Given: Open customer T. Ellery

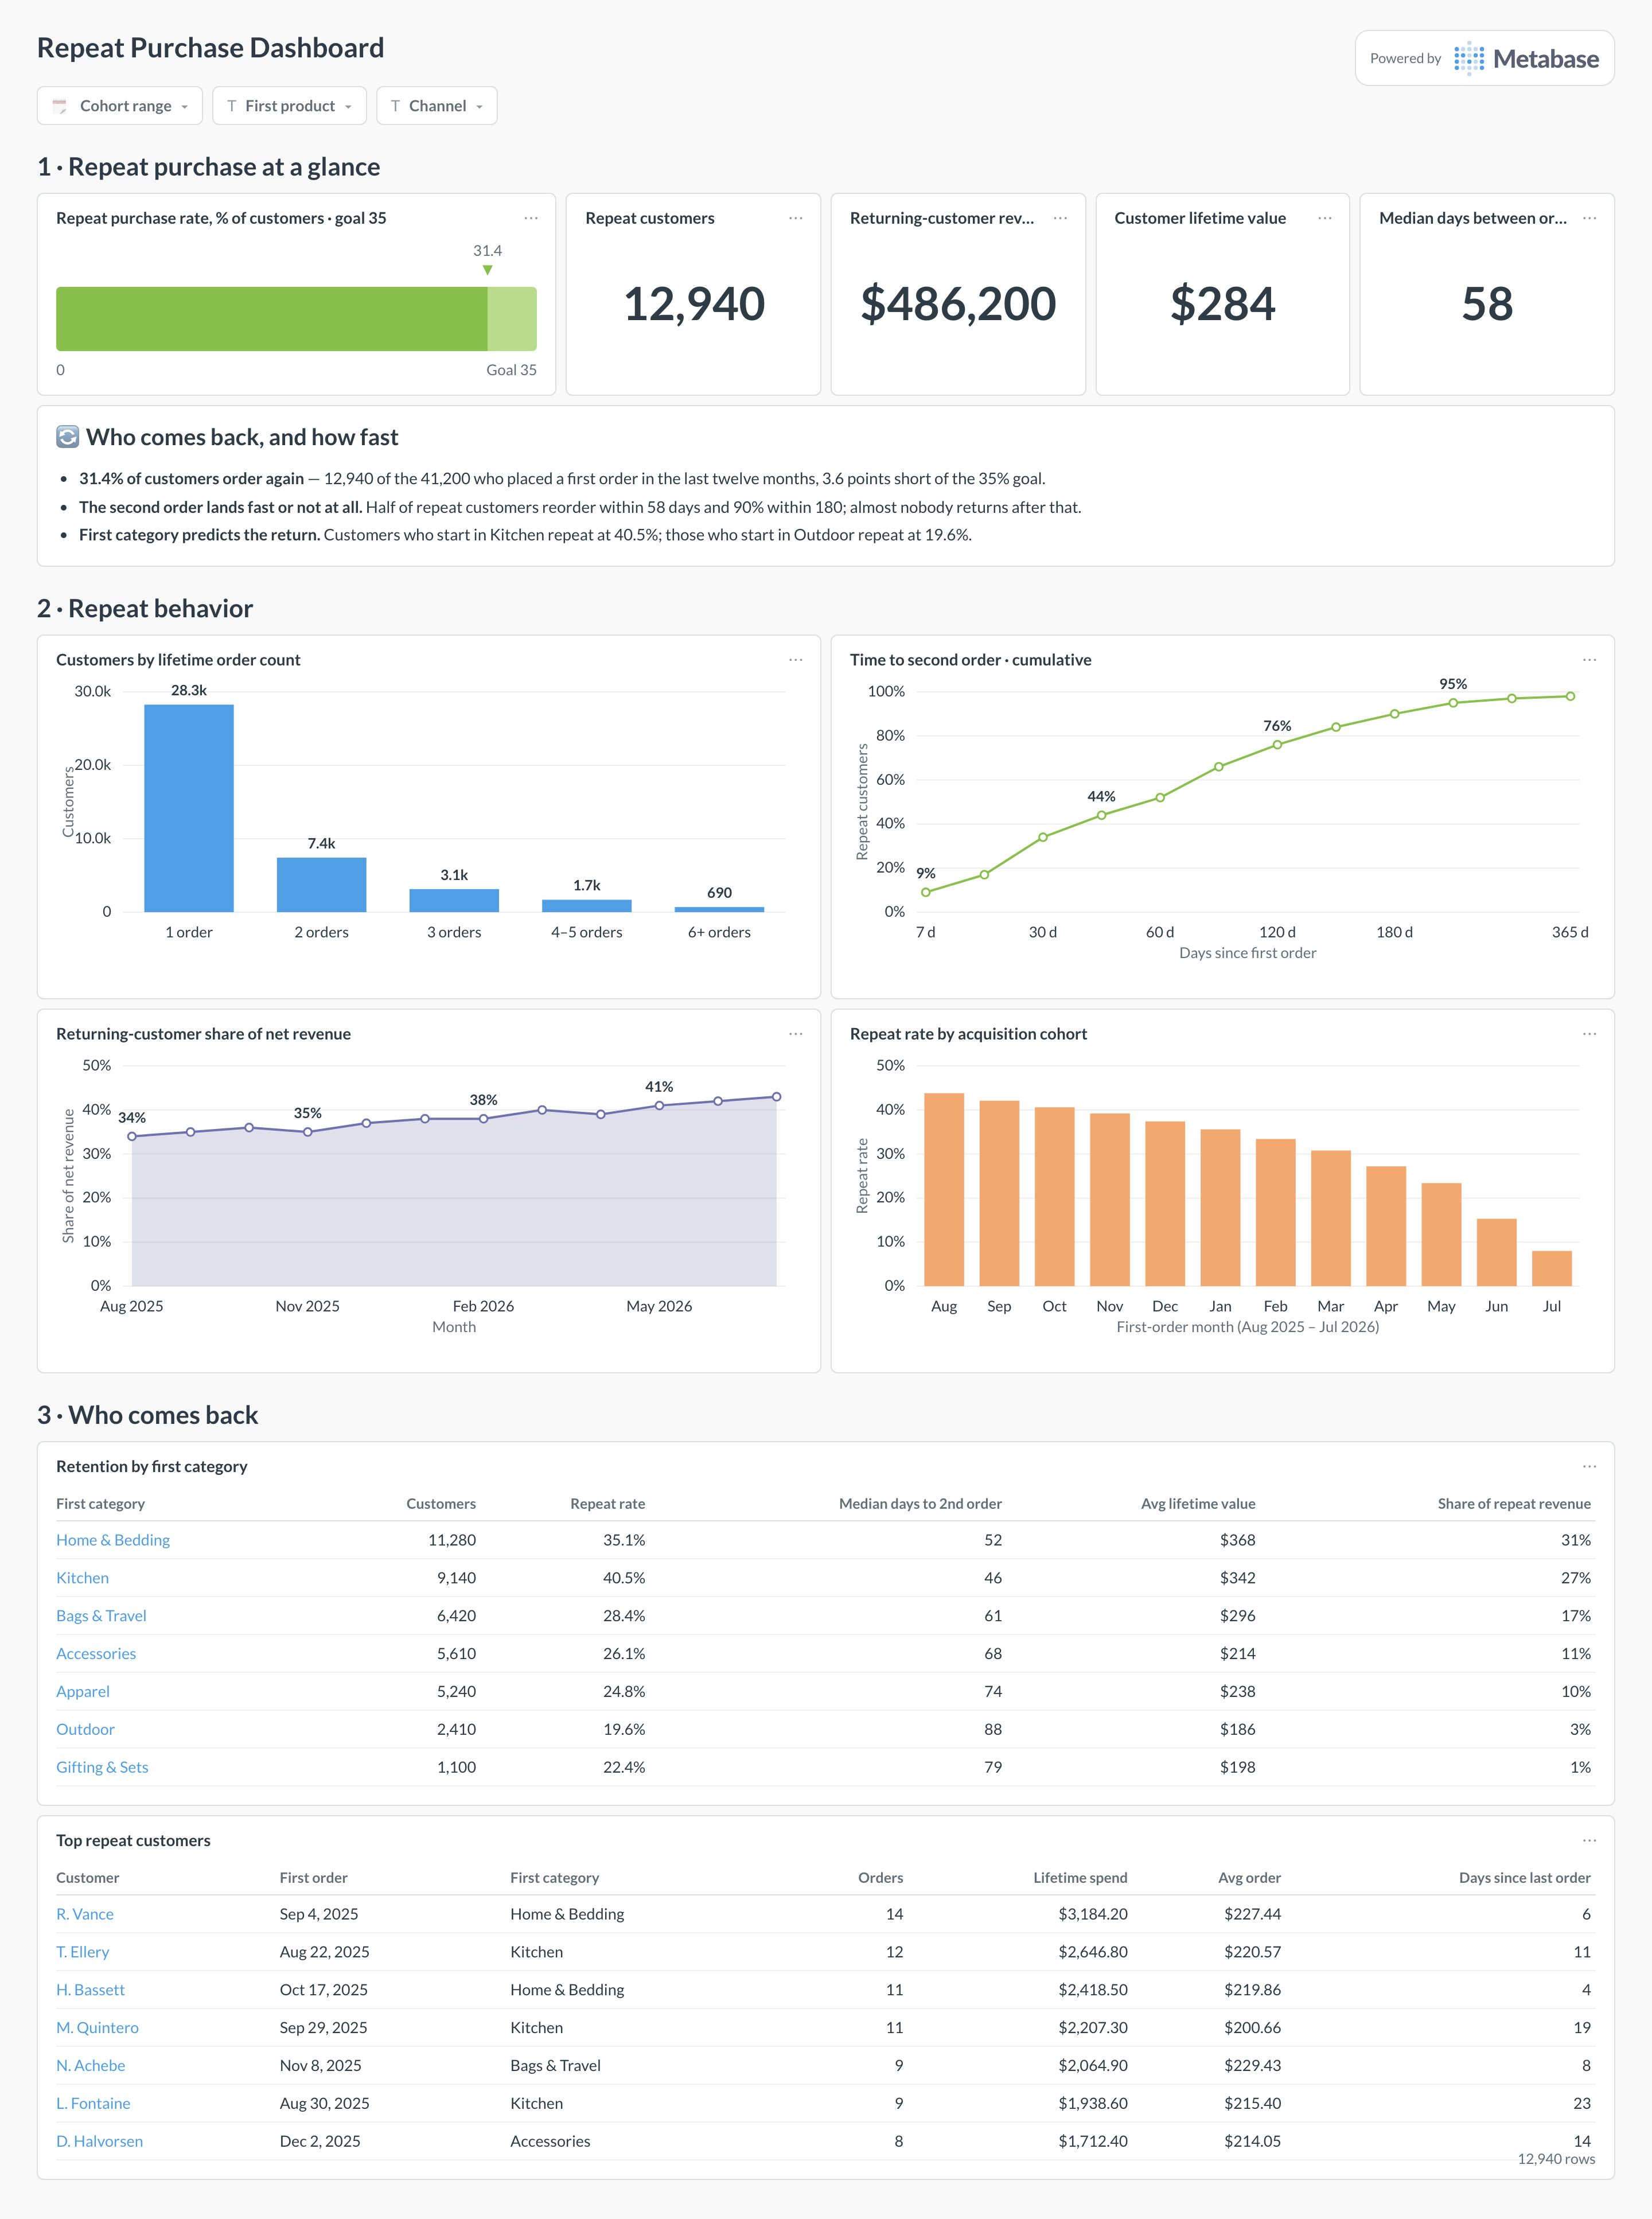Looking at the screenshot, I should coord(83,1952).
